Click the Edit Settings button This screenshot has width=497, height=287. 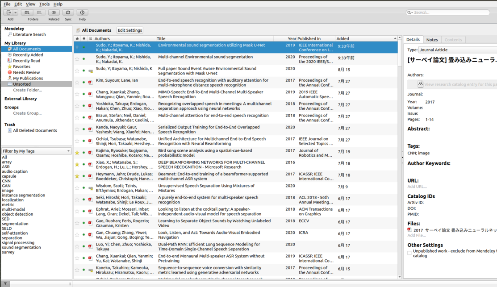click(x=129, y=30)
